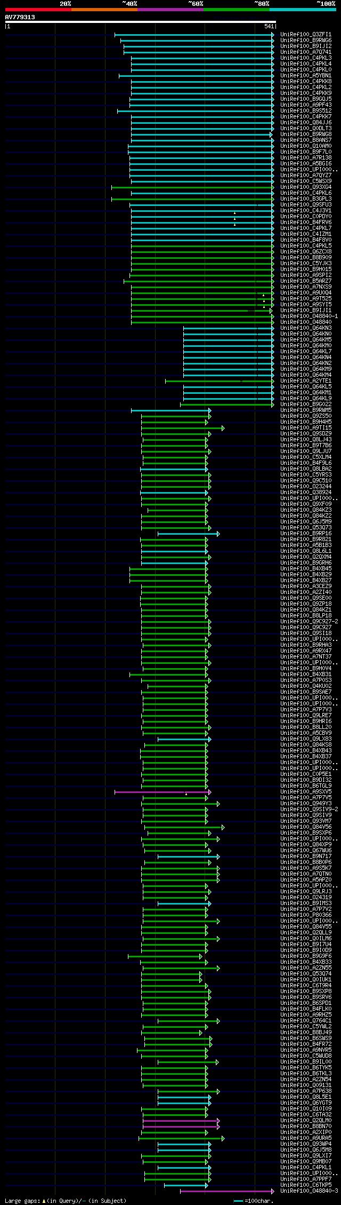The width and height of the screenshot is (341, 1205).
Task: Select the UniRef100_Q8L5E1 label
Action: (306, 1097)
